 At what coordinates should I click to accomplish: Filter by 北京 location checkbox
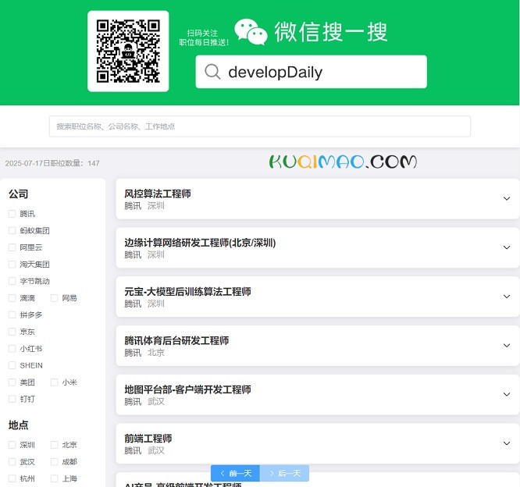(54, 445)
